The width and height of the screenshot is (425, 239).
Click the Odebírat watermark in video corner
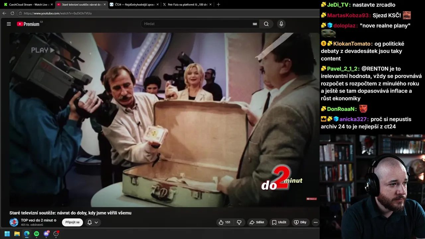pyautogui.click(x=311, y=199)
